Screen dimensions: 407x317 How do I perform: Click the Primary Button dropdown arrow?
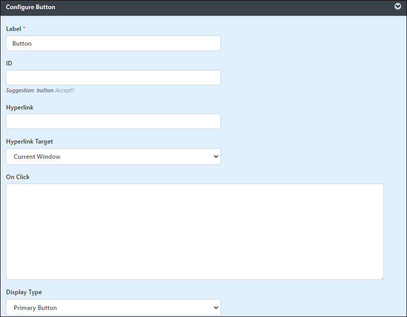216,307
